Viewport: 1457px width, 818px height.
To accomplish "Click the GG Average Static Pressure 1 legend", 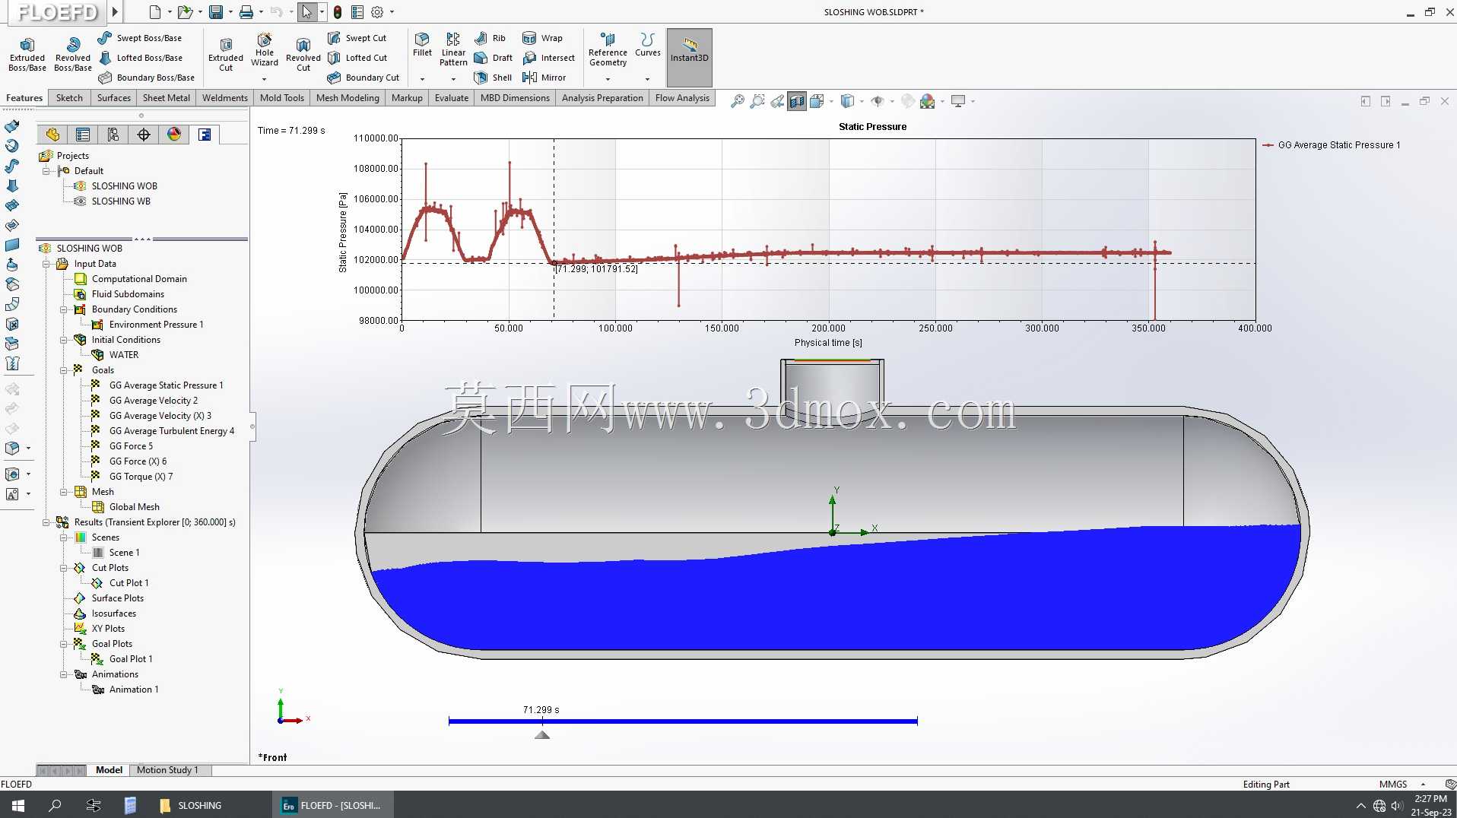I will pyautogui.click(x=1331, y=145).
